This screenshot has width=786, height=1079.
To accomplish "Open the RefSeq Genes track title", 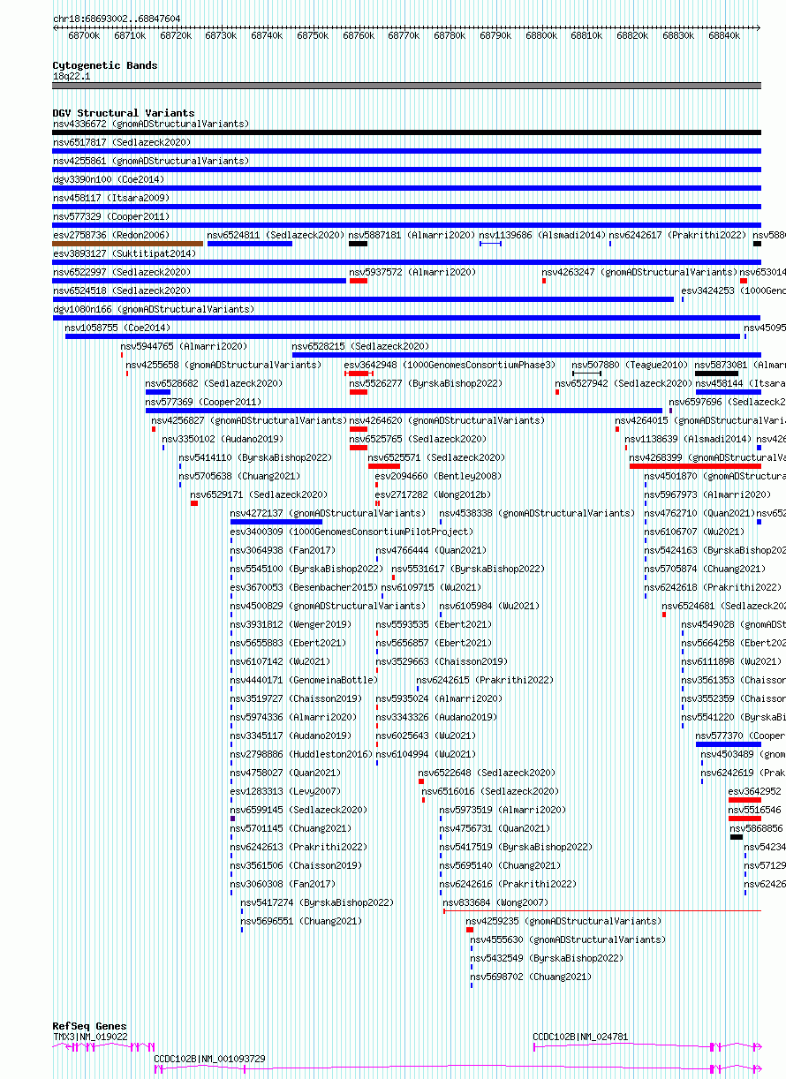I will [89, 1027].
